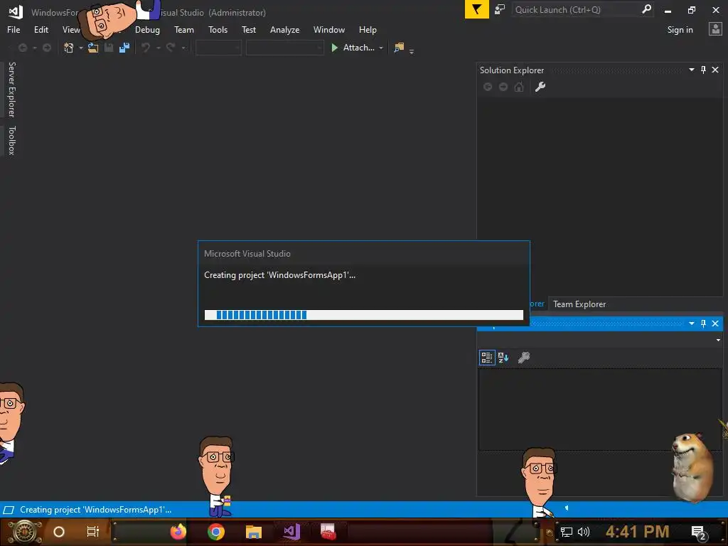
Task: Click the yellow notifications filter flag
Action: (x=477, y=9)
